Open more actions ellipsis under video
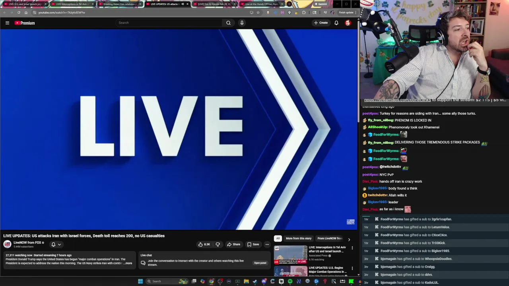 (x=267, y=244)
